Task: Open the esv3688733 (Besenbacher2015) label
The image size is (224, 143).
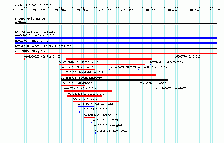Action: [x=82, y=78]
